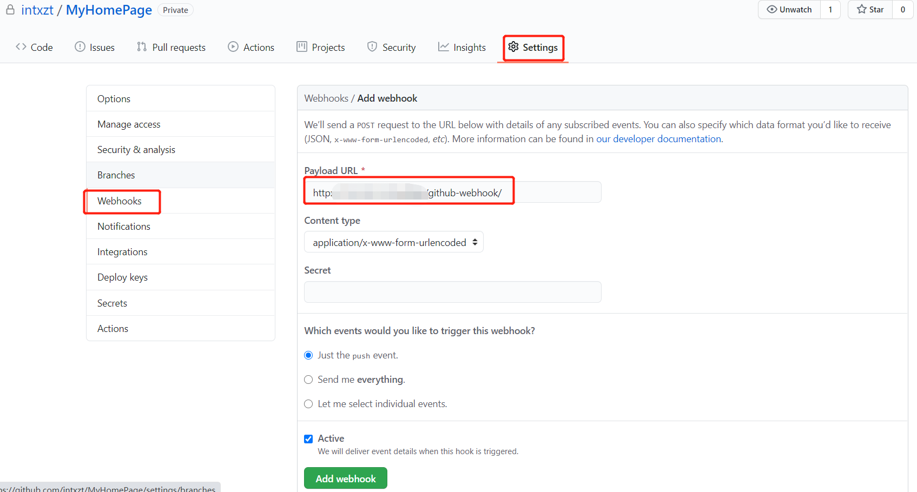This screenshot has height=492, width=917.
Task: Open Secrets settings
Action: click(181, 303)
